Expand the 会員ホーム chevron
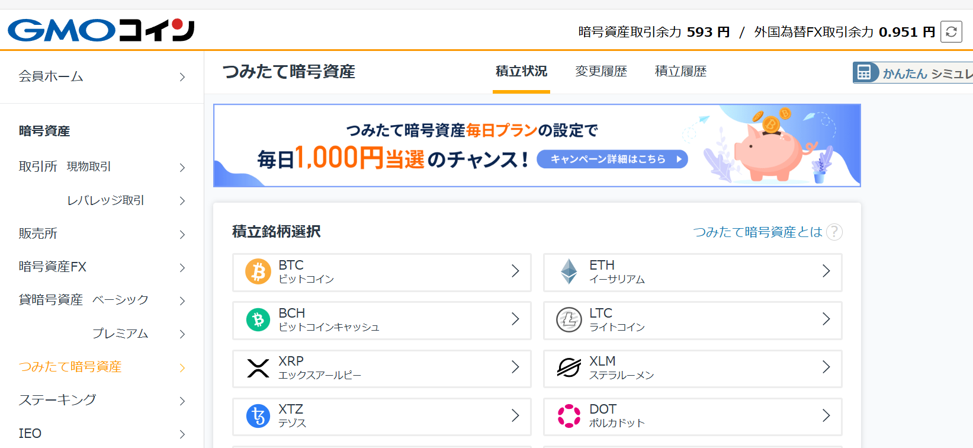This screenshot has height=448, width=973. 182,77
